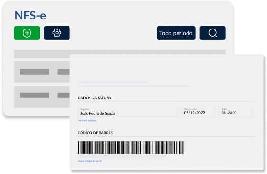The width and height of the screenshot is (267, 174).
Task: Click the 'CÓDIGO DE BARRAS' heading
Action: pyautogui.click(x=95, y=133)
